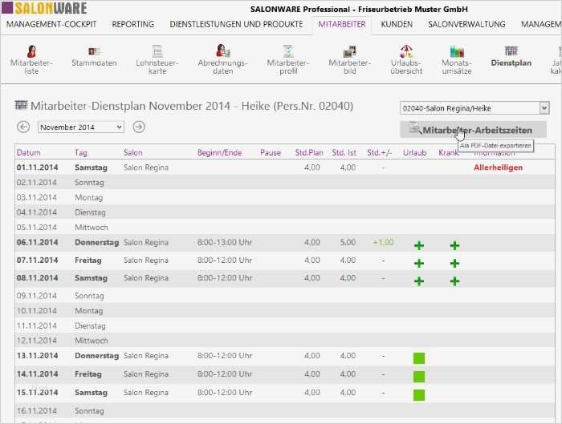
Task: Open the 02040-Salon Regina/Heike employee dropdown
Action: pos(474,108)
